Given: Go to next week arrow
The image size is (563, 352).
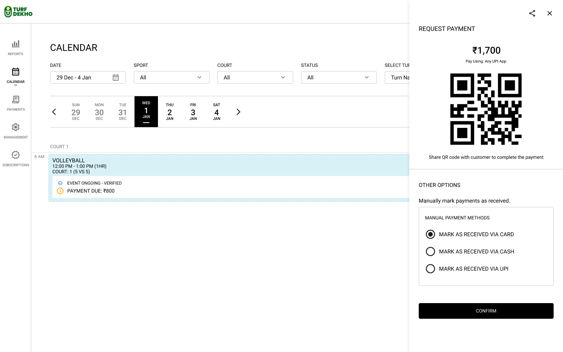Looking at the screenshot, I should click(238, 112).
